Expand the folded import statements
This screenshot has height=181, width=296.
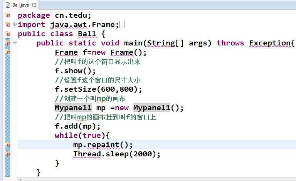coord(15,24)
